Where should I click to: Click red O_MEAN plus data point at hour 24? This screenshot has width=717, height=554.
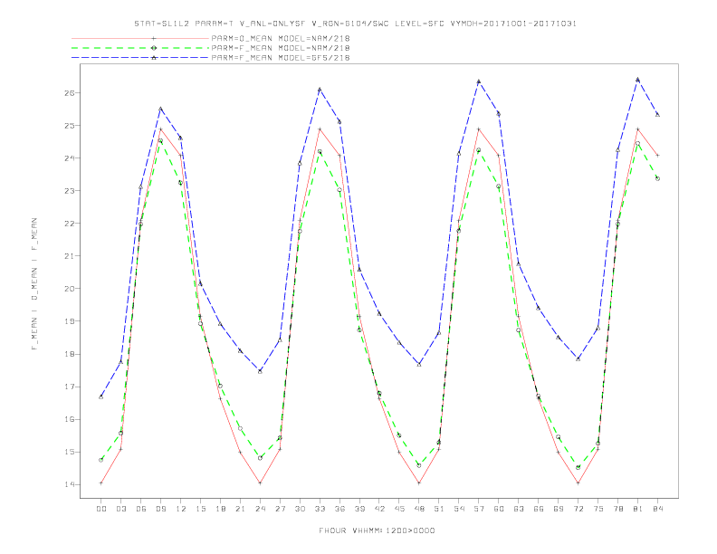(x=260, y=483)
